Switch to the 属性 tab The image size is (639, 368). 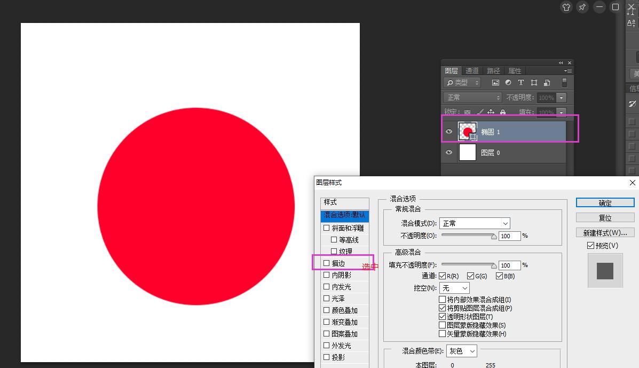pos(515,71)
